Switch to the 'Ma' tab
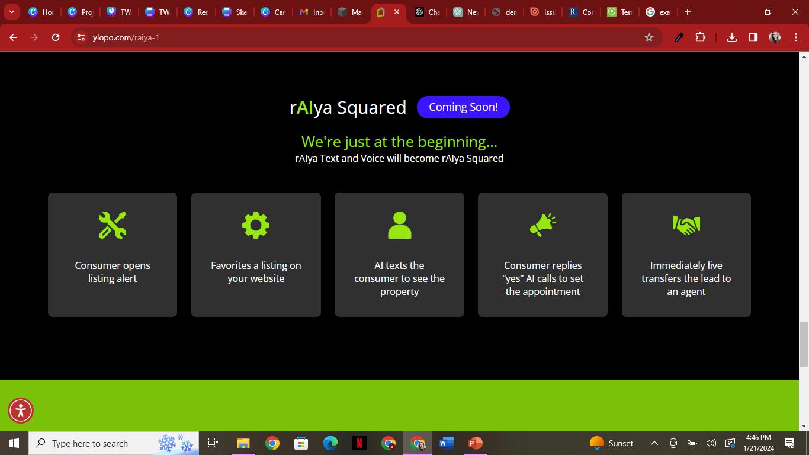 click(350, 12)
